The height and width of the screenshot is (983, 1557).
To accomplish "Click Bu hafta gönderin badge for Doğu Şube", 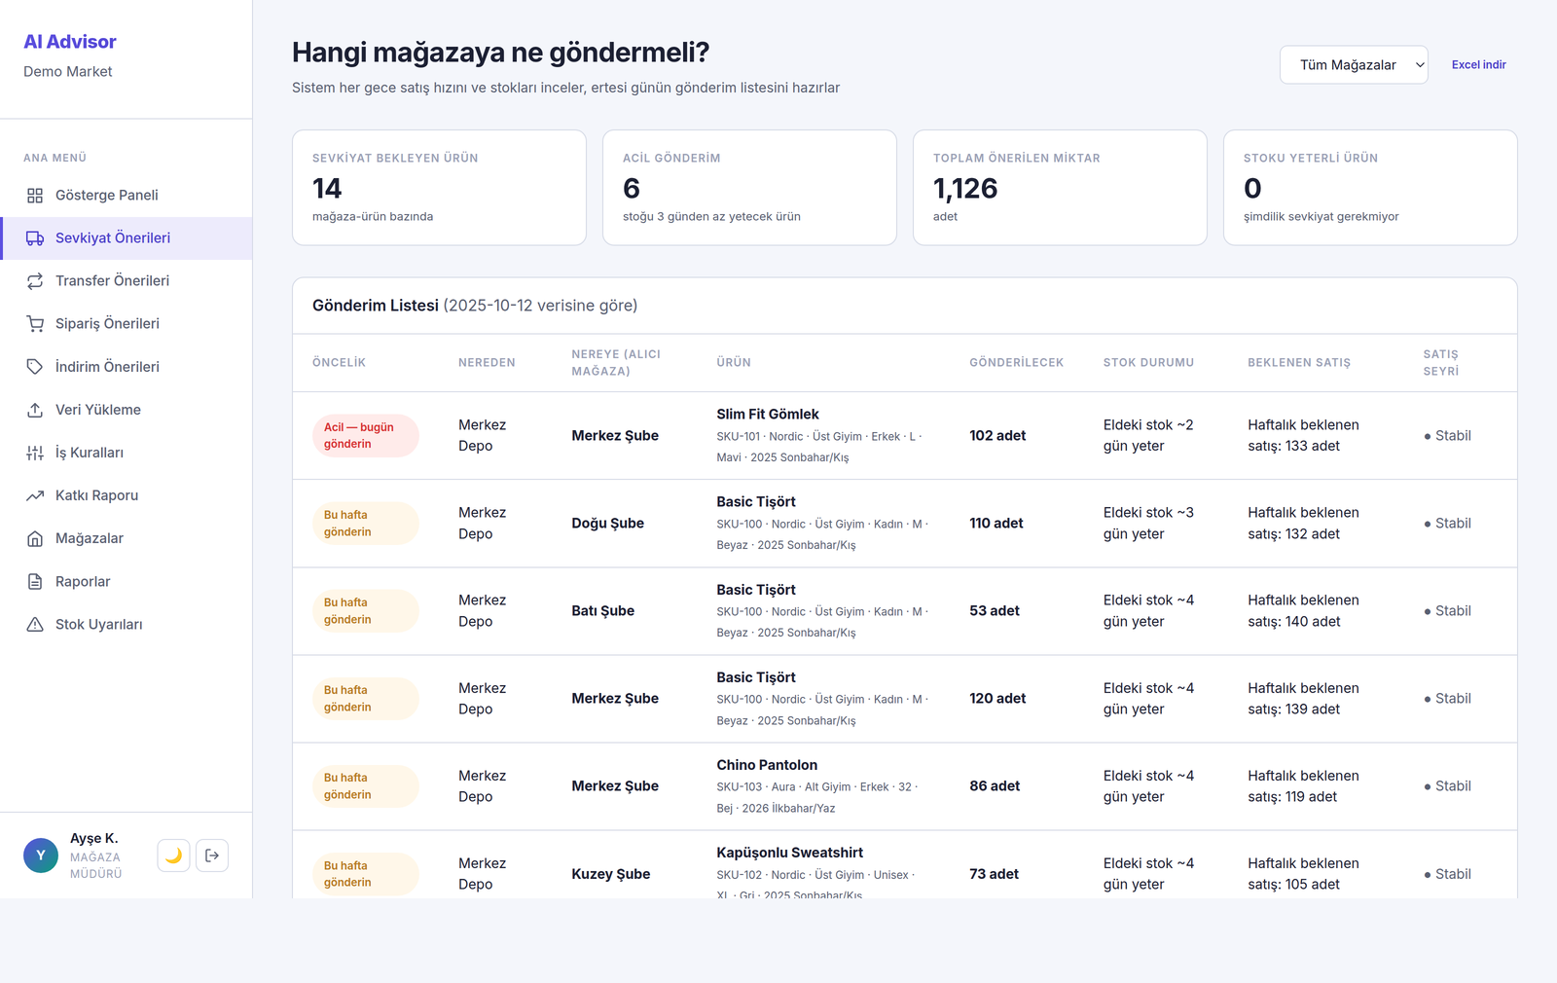I will tap(365, 524).
